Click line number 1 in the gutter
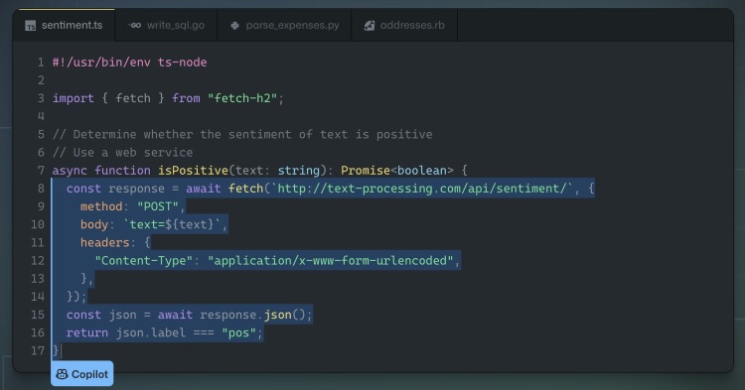Screen dimensions: 745x390 click(41, 63)
